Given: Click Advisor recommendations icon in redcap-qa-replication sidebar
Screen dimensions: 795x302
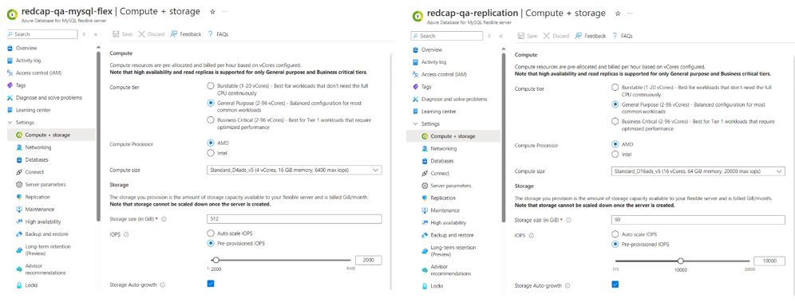Looking at the screenshot, I should 425,270.
